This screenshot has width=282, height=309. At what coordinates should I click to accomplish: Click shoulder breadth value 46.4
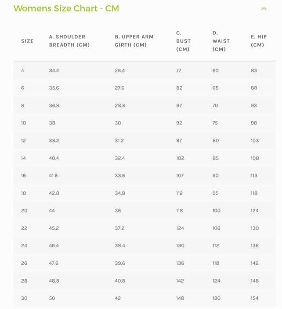click(54, 245)
